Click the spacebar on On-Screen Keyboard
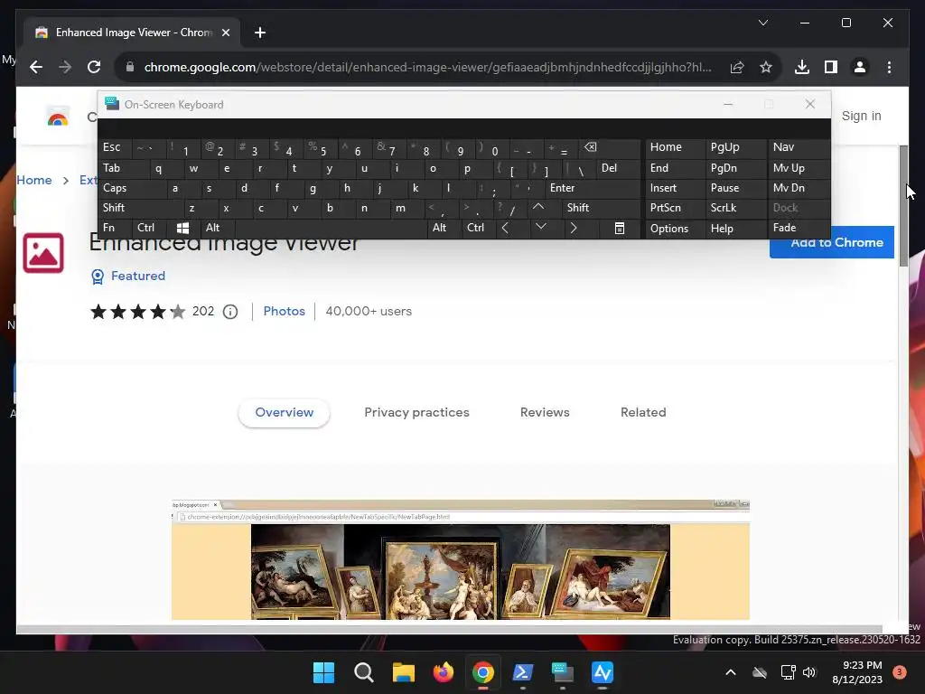 pos(332,228)
